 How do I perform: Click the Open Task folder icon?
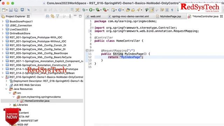(x=133, y=10)
